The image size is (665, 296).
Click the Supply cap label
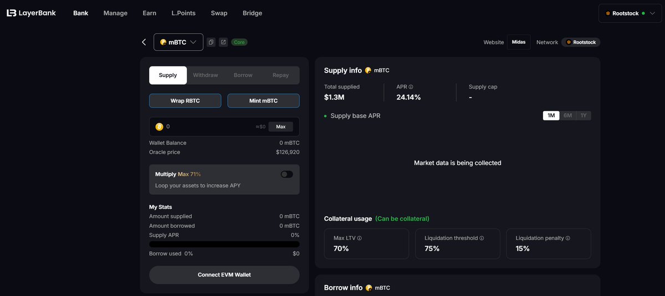point(483,87)
